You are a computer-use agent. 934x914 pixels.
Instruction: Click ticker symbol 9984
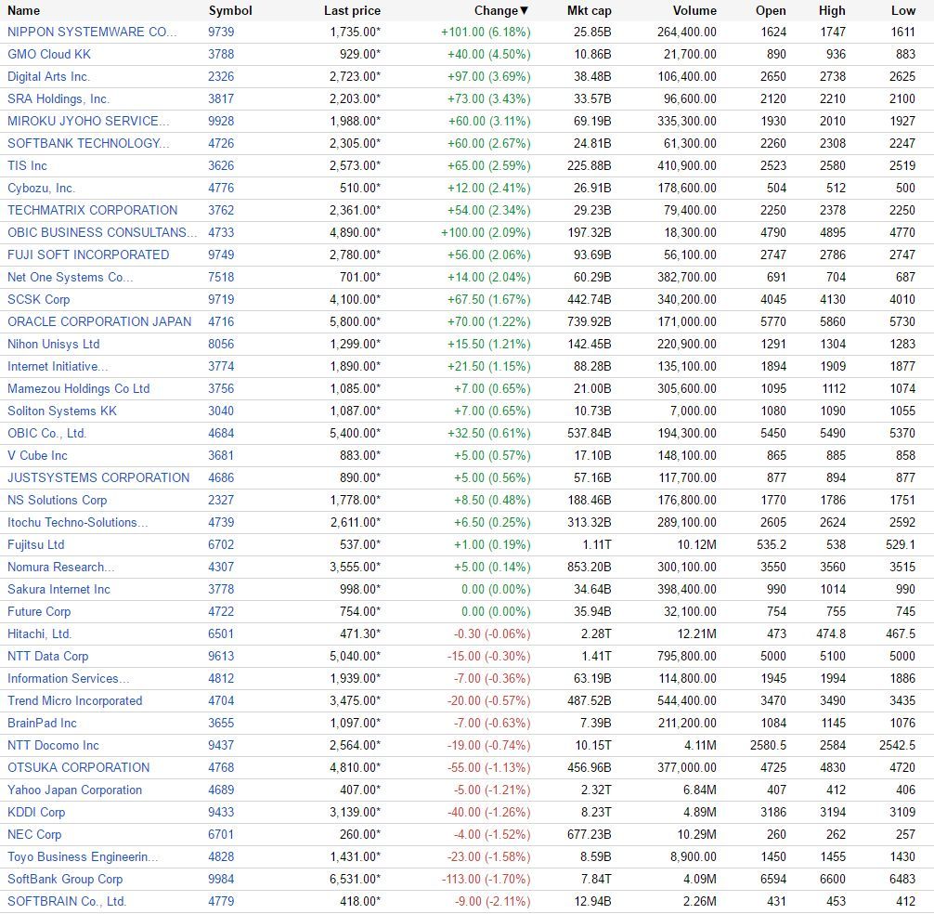[x=221, y=879]
